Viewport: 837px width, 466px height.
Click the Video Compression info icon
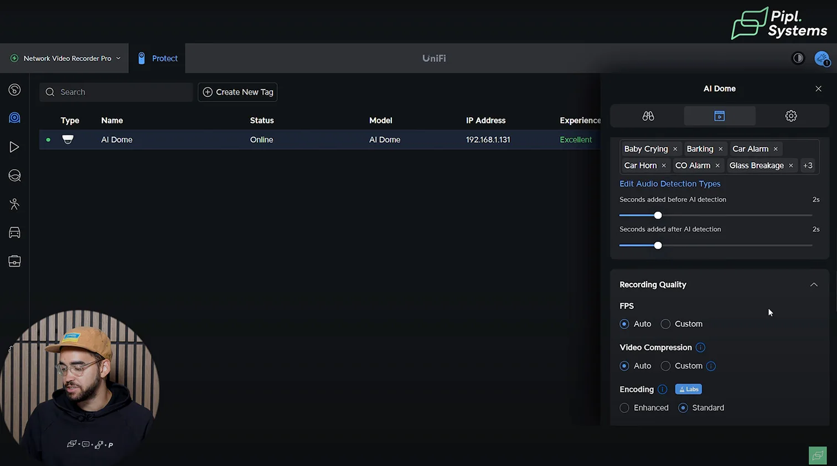click(x=700, y=348)
